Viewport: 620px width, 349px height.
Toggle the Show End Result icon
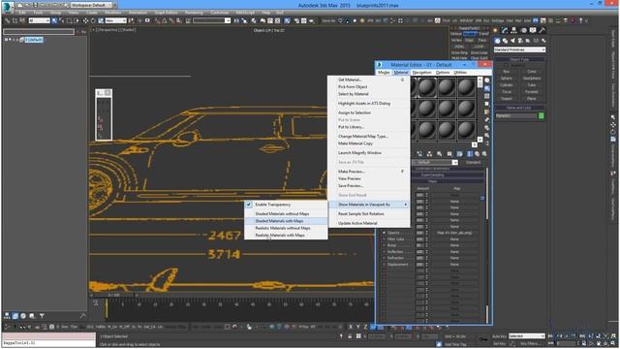click(x=469, y=154)
